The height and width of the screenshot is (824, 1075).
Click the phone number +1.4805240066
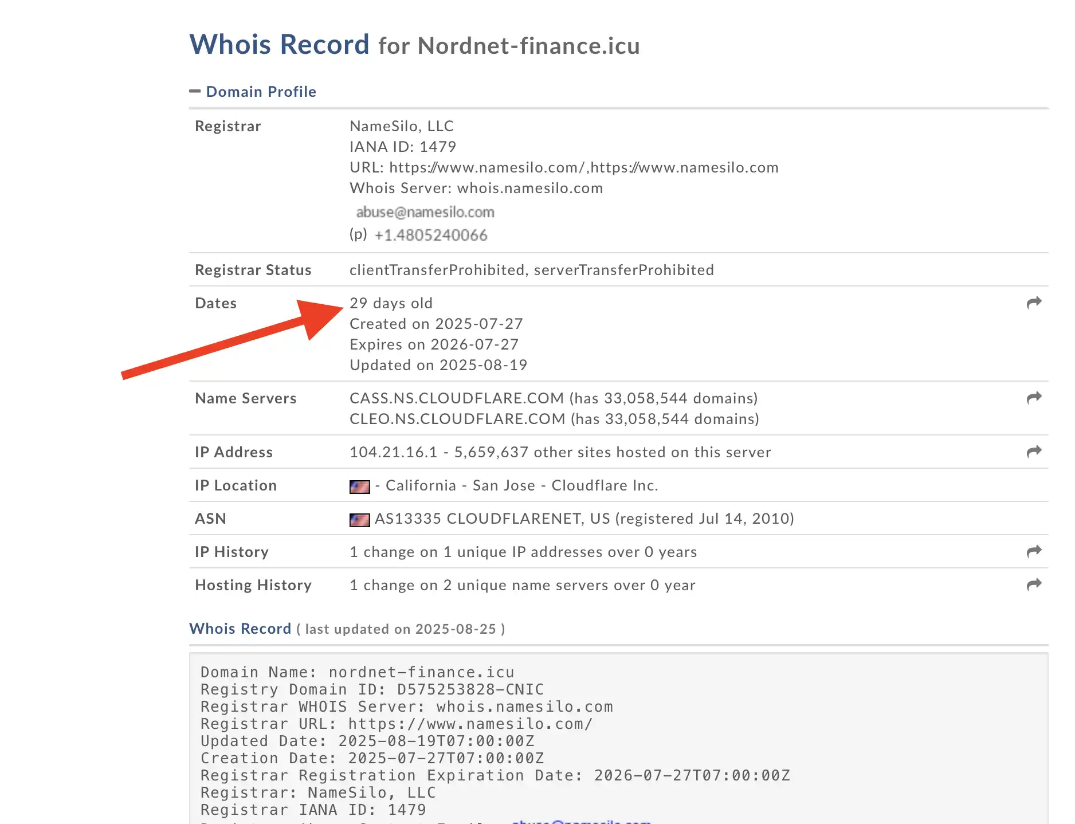430,235
